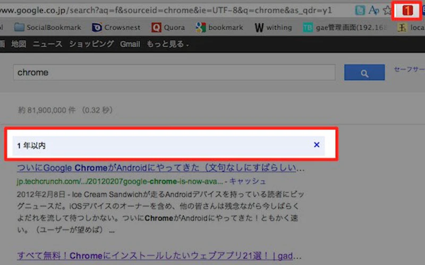425x265 pixels.
Task: Open the Crowsnest bookmark
Action: tap(116, 28)
